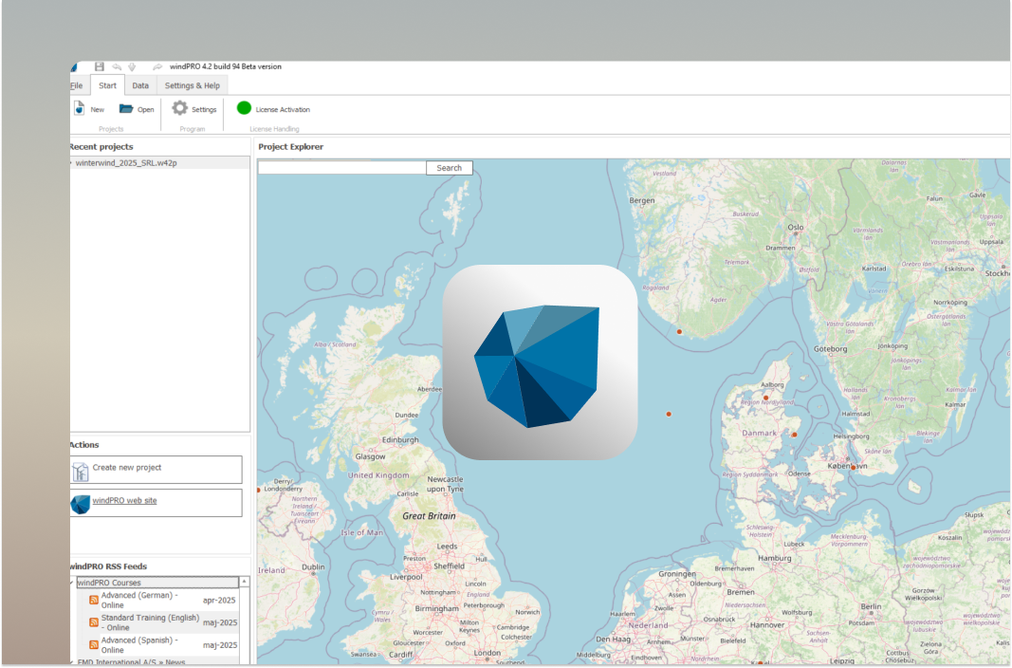Screen dimensions: 1012x668
Task: Click the RSS icon beside Standard Training (English)
Action: pyautogui.click(x=93, y=622)
